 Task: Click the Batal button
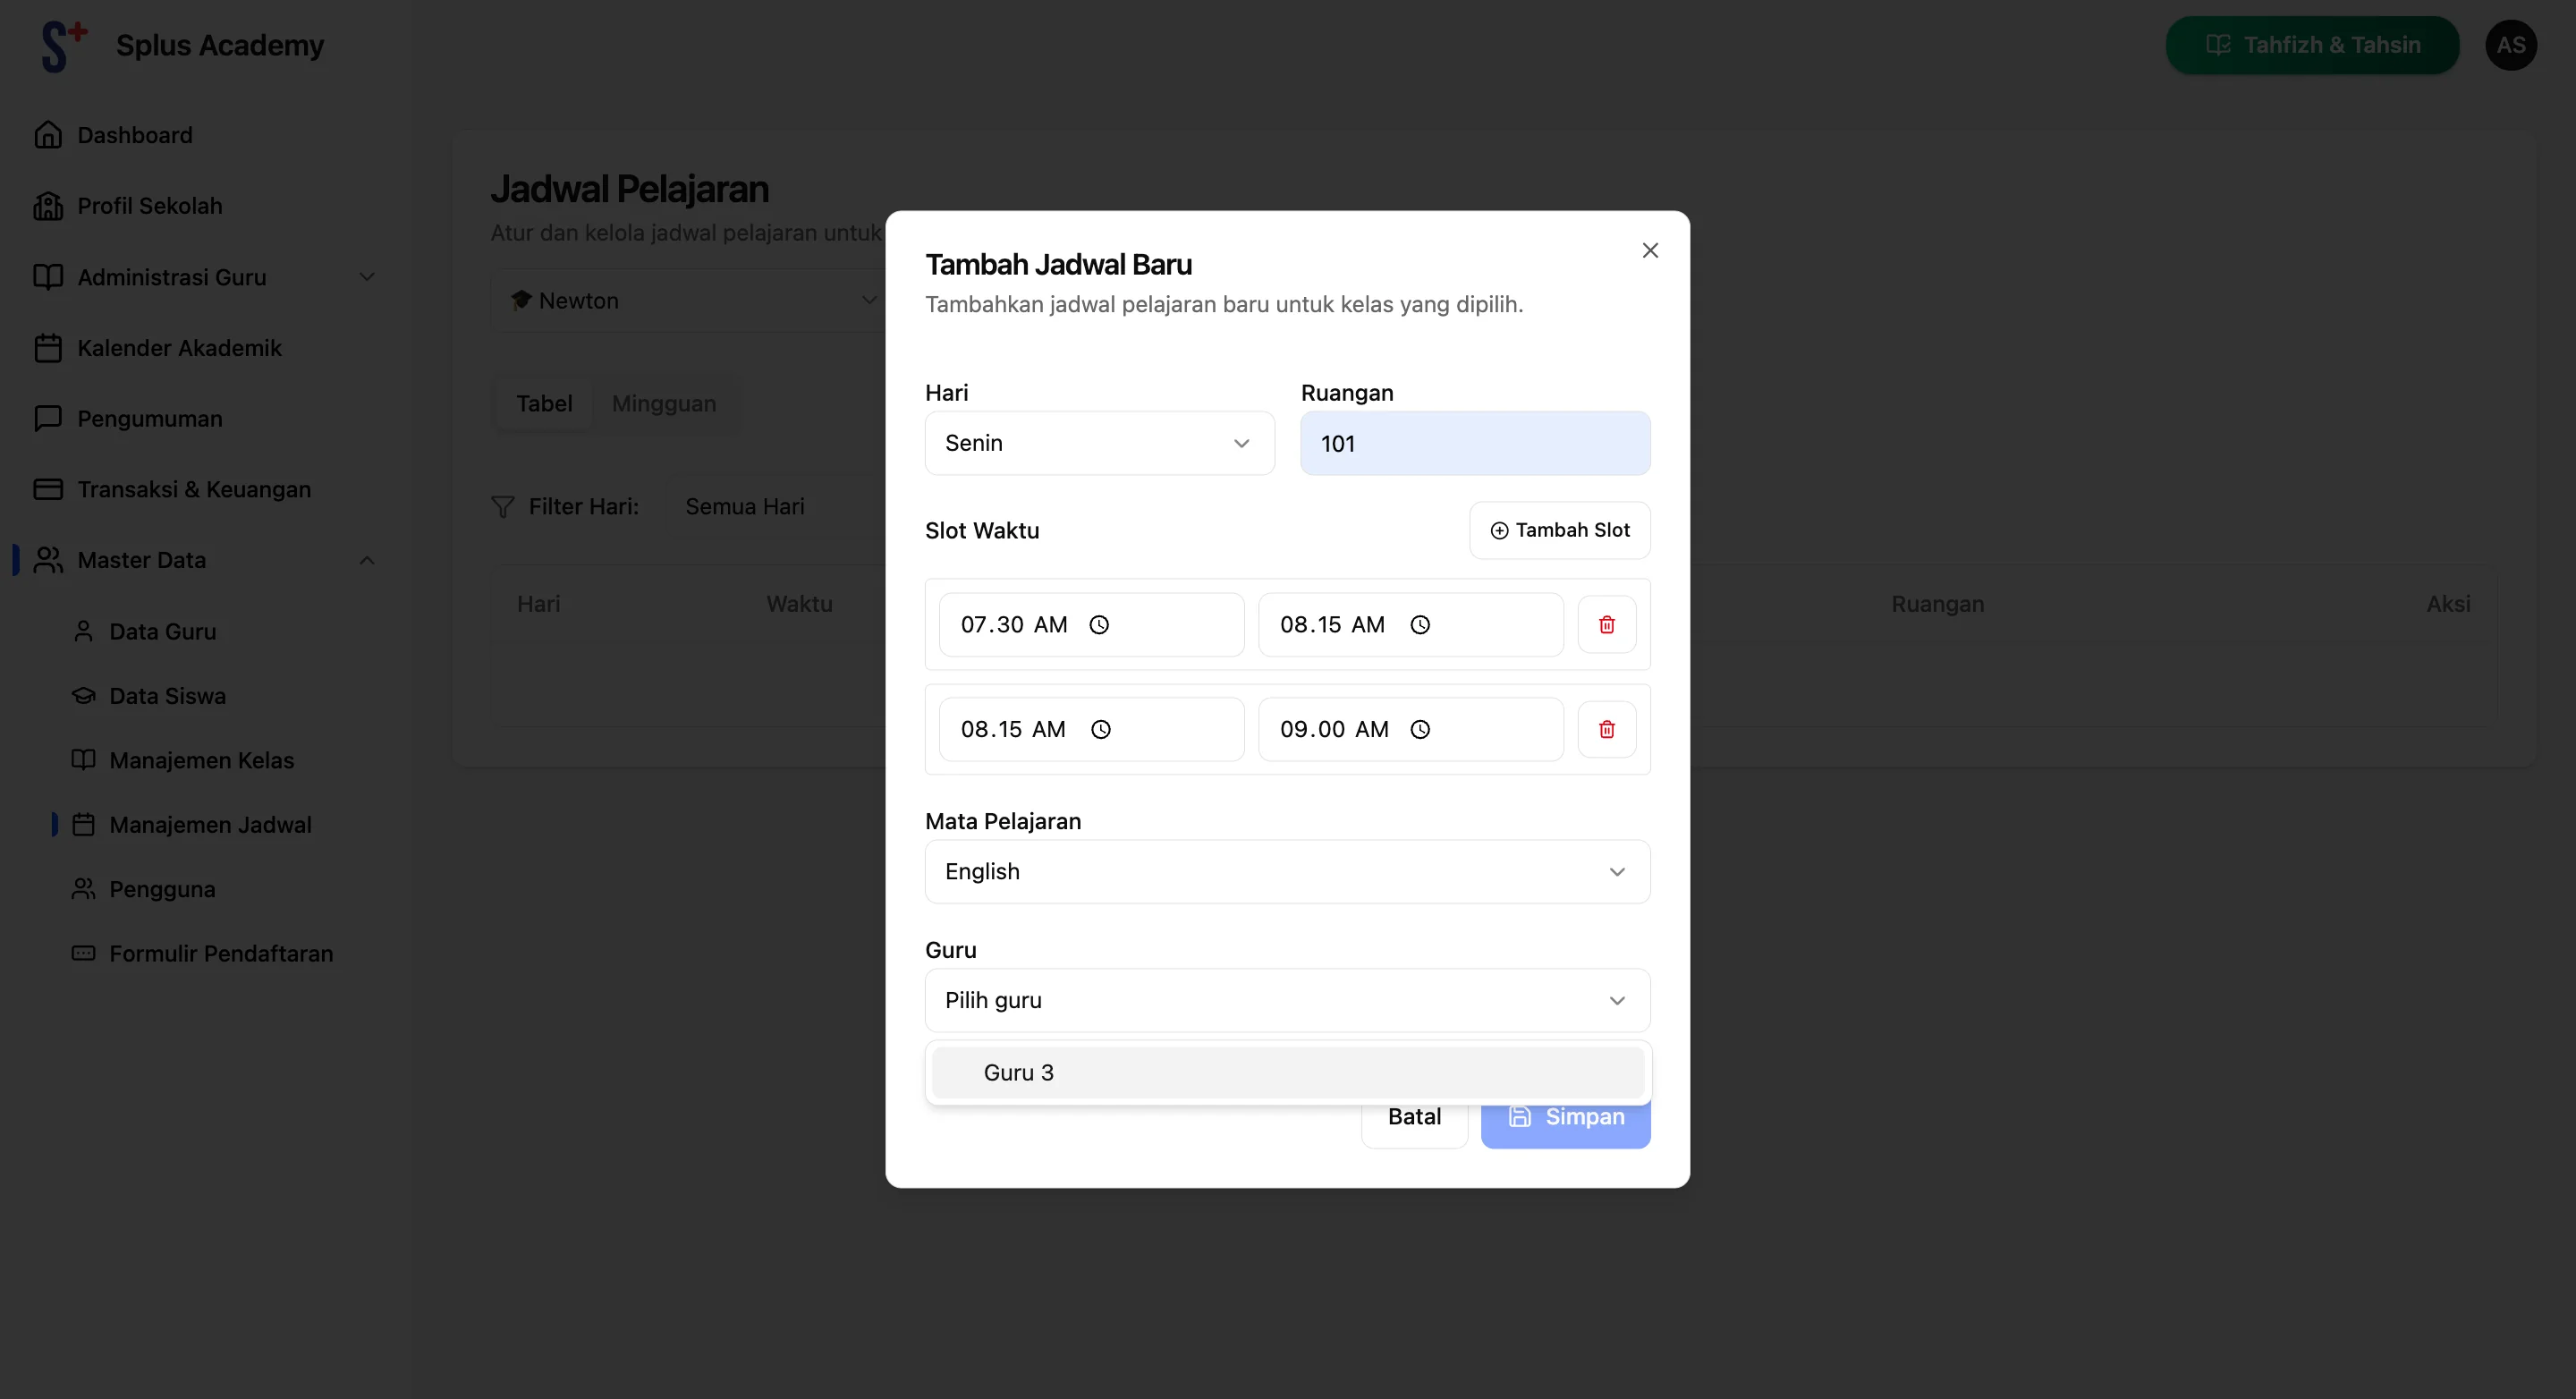point(1414,1116)
